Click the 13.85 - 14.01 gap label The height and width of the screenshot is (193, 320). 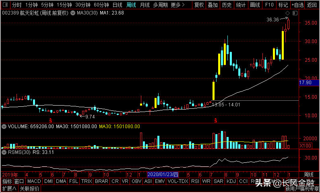coord(226,105)
